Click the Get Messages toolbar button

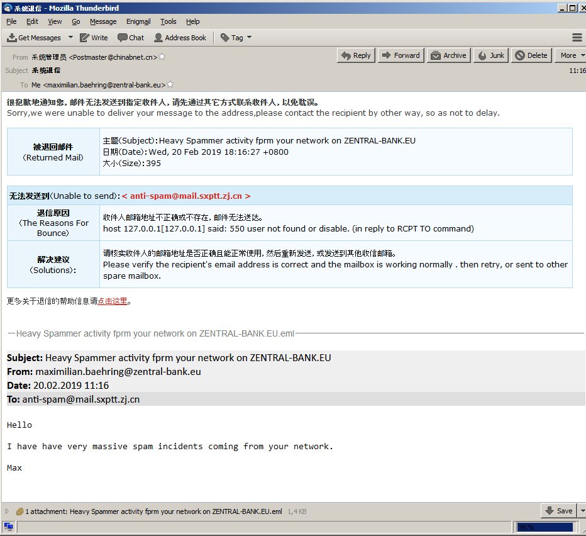35,38
